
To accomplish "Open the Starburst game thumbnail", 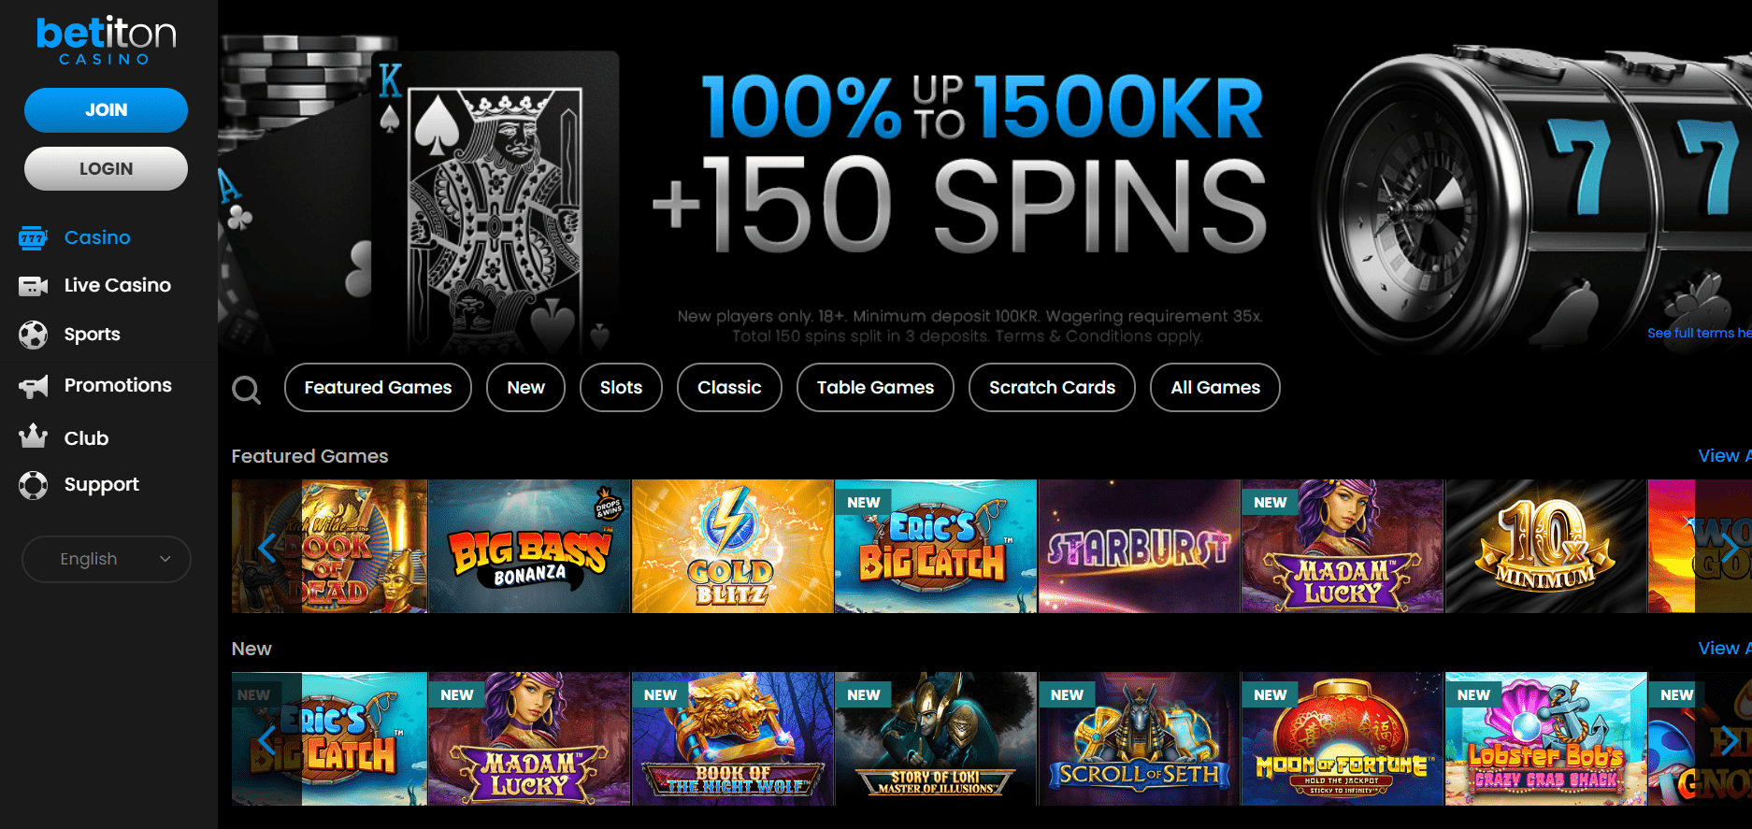I will pyautogui.click(x=1139, y=547).
